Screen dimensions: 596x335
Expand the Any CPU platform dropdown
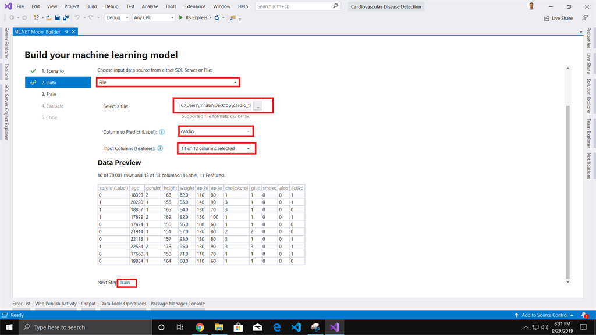tap(154, 18)
